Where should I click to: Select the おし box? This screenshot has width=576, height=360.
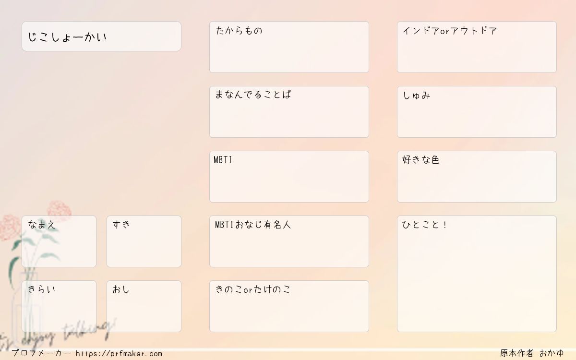coord(144,306)
